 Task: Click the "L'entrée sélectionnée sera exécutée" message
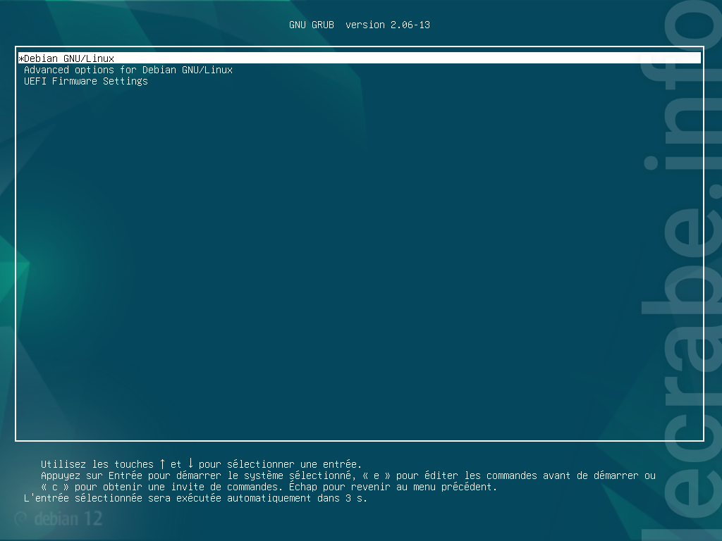click(x=123, y=498)
